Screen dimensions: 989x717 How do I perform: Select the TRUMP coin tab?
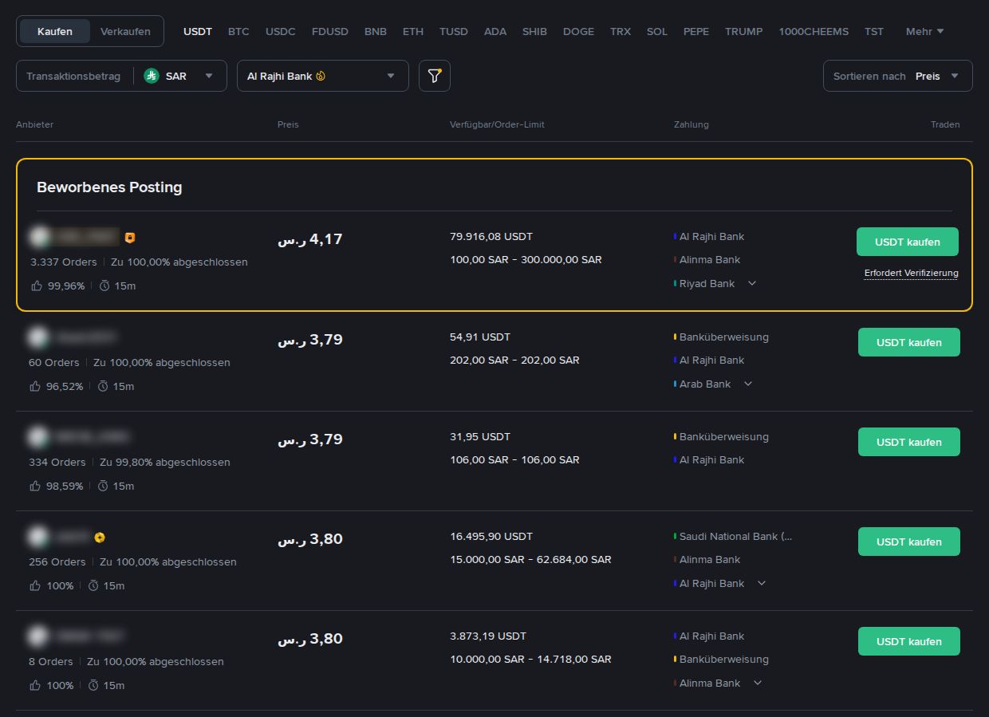click(744, 31)
